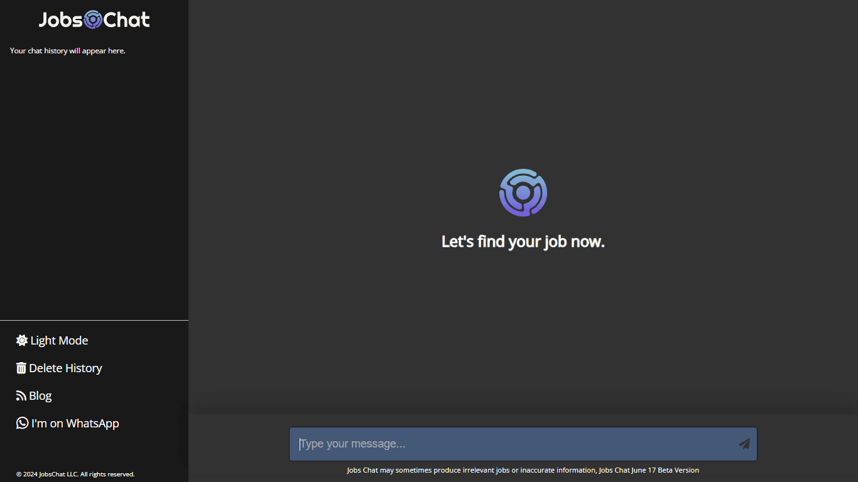Viewport: 858px width, 482px height.
Task: Click 'Your chat history will appear here.' text
Action: pos(68,51)
